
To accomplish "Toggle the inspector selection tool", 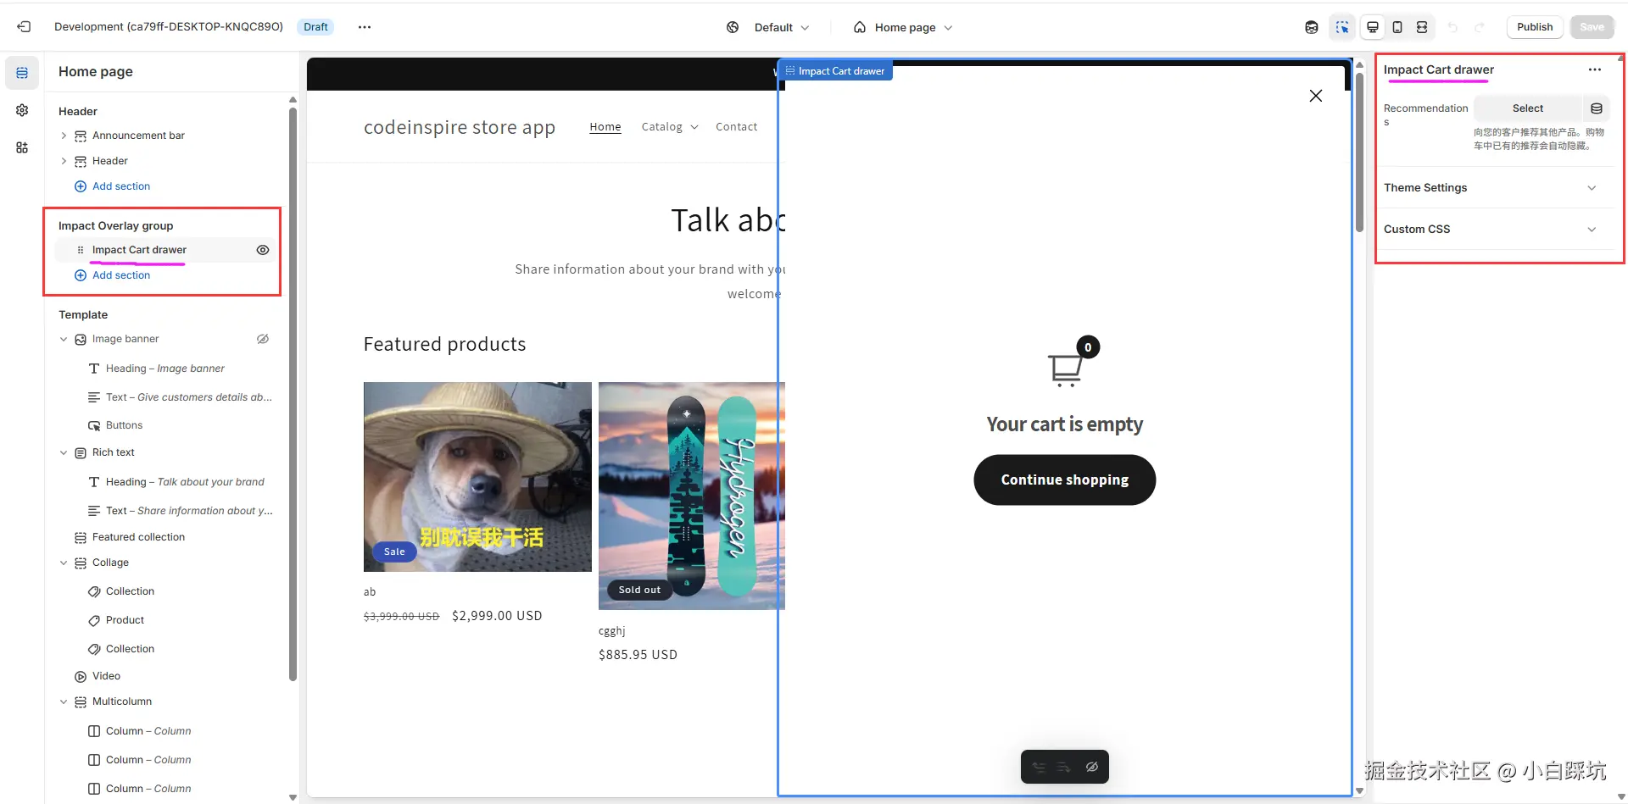I will [x=1342, y=27].
